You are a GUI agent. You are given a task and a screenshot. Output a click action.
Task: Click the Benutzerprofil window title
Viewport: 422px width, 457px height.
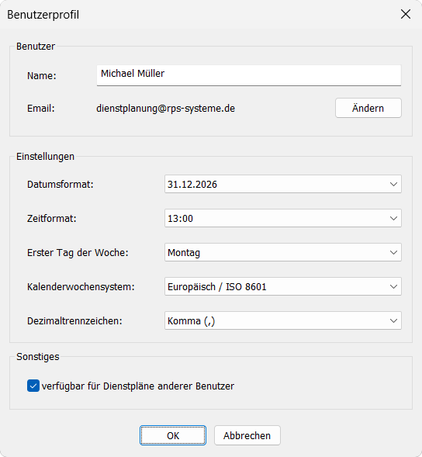(x=43, y=15)
